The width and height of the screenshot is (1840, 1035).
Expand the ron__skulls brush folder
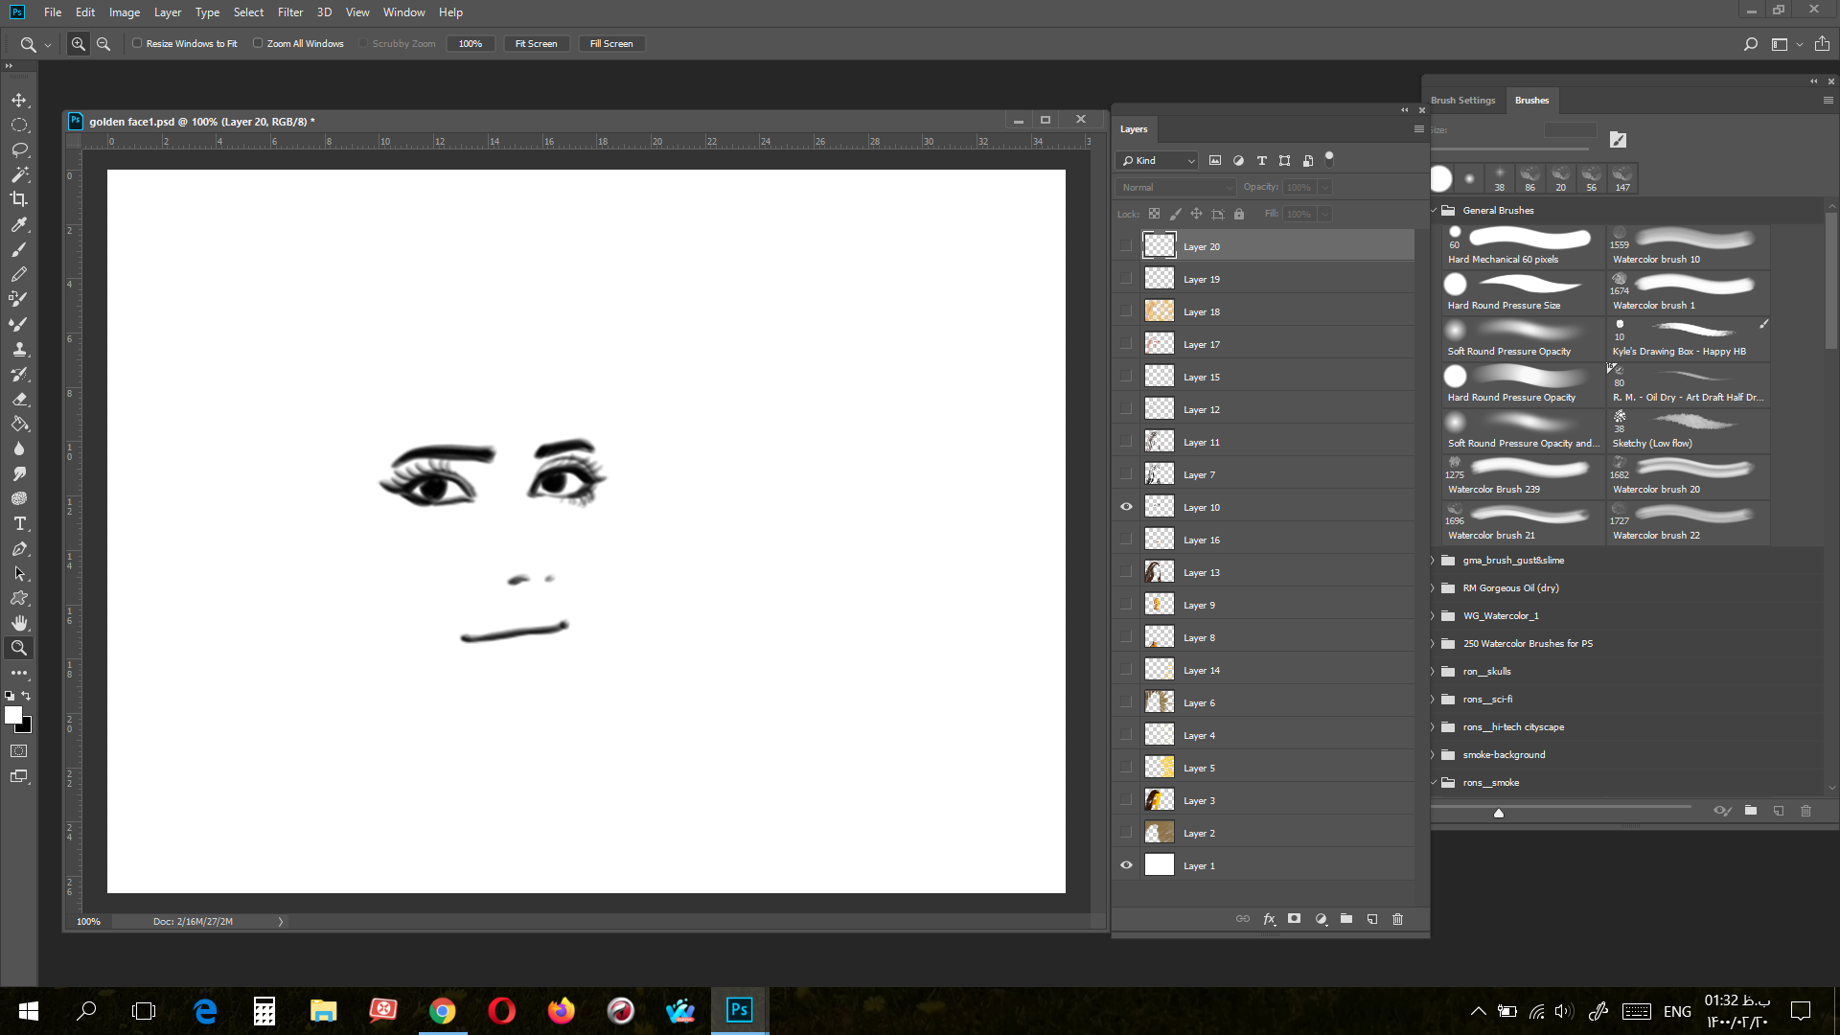tap(1435, 672)
